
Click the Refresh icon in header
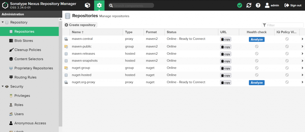coord(249,5)
